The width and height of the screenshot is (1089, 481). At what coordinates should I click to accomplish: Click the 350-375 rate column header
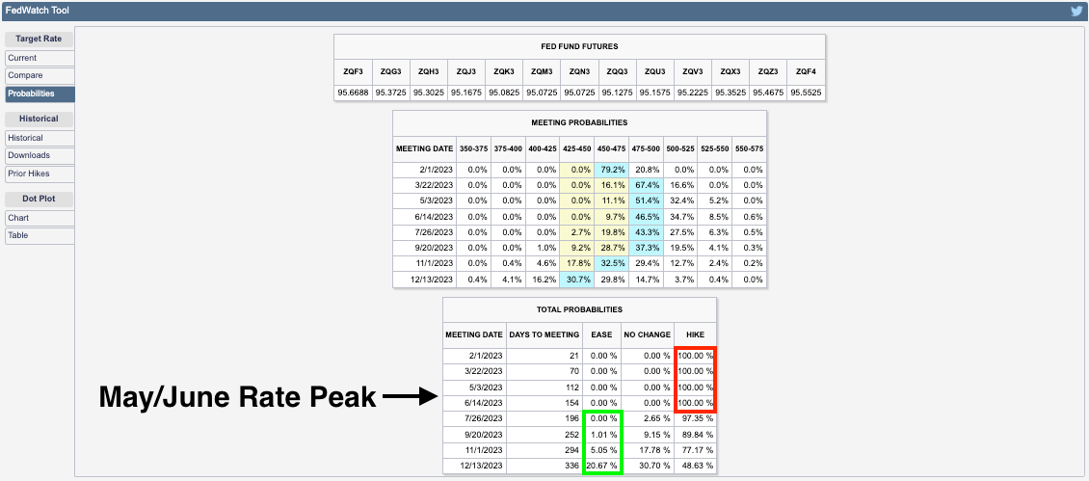[473, 148]
